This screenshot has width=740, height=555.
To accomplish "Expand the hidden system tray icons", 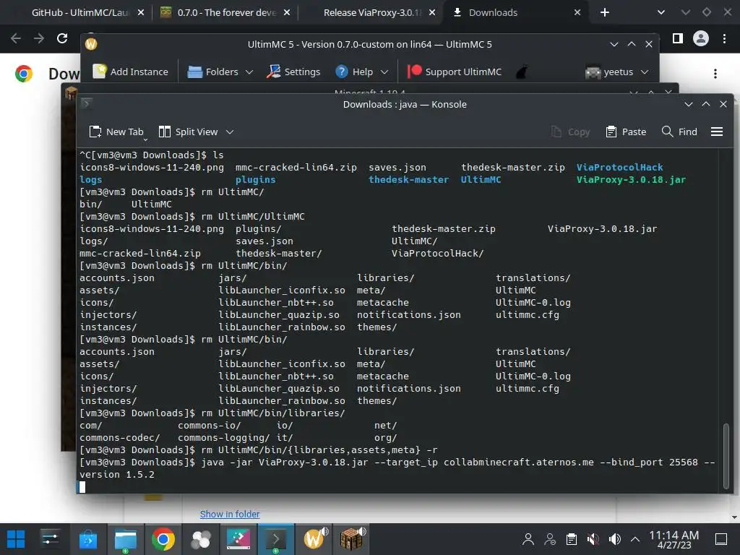I will [x=635, y=539].
